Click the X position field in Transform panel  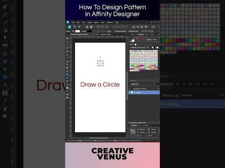point(142,129)
